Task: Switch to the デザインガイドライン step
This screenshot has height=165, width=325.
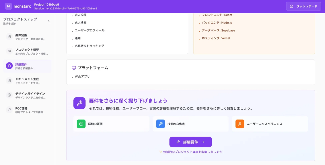Action: (x=27, y=95)
